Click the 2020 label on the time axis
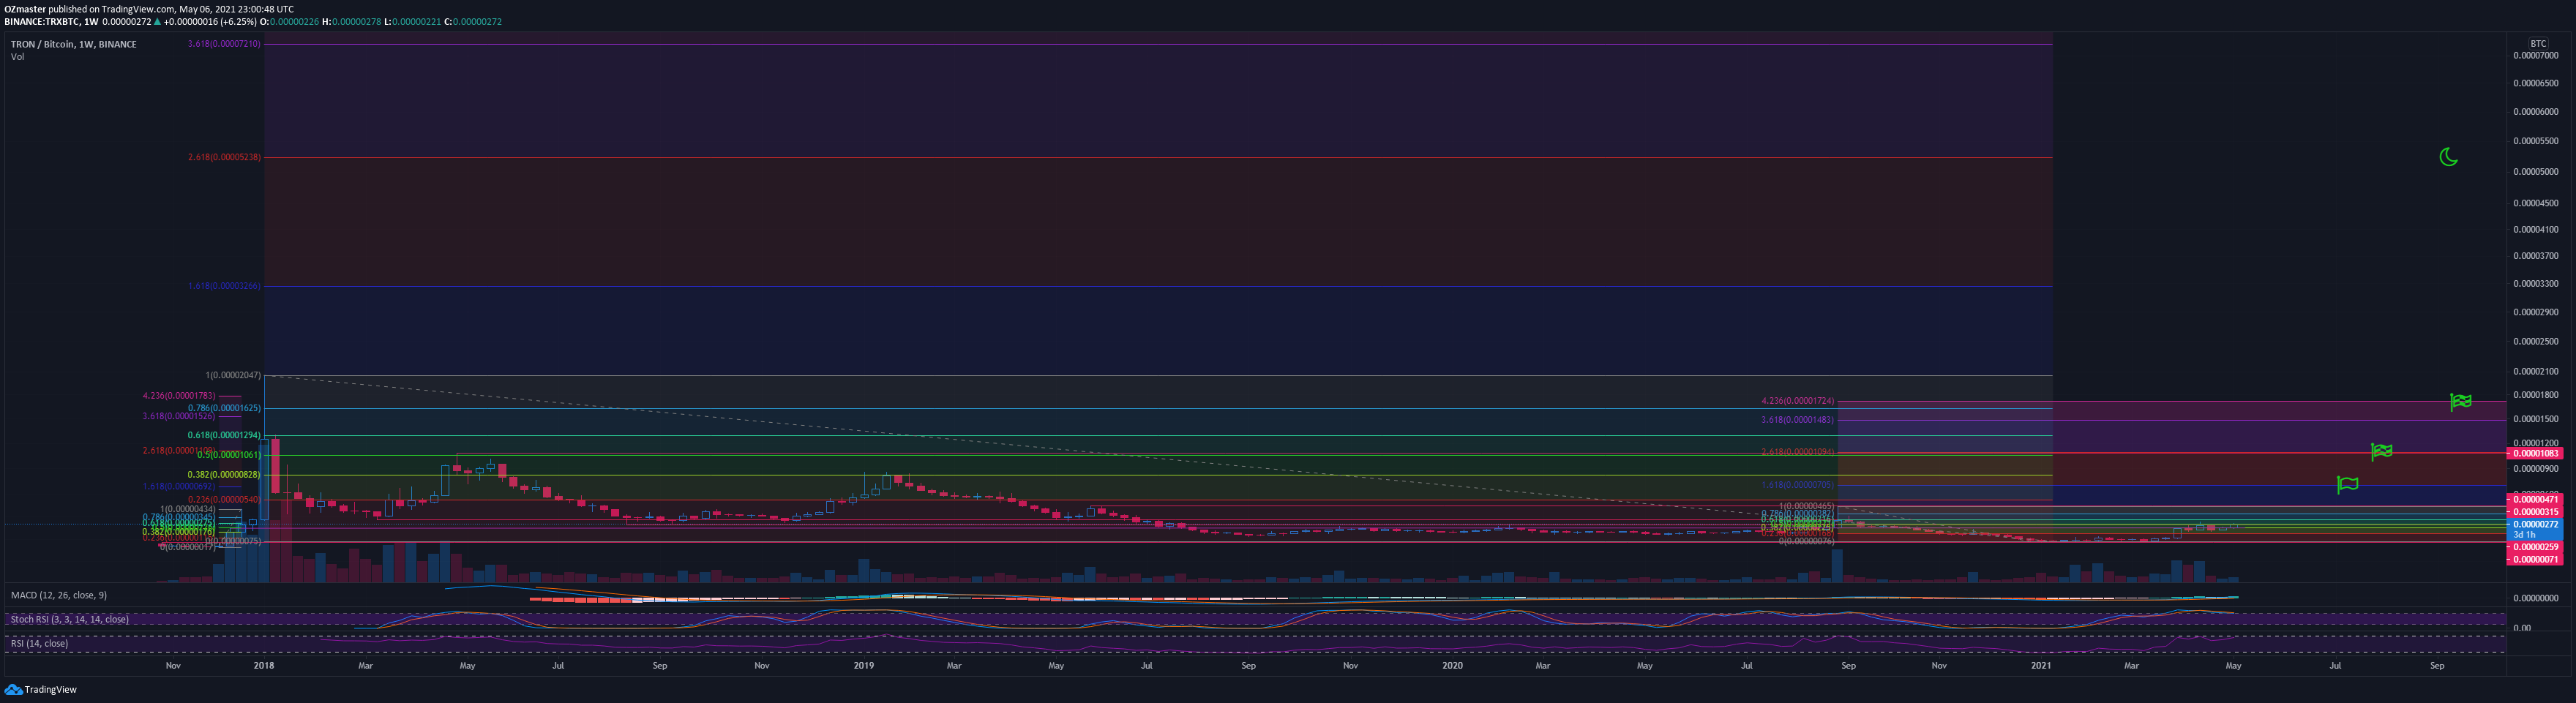 [x=1453, y=665]
